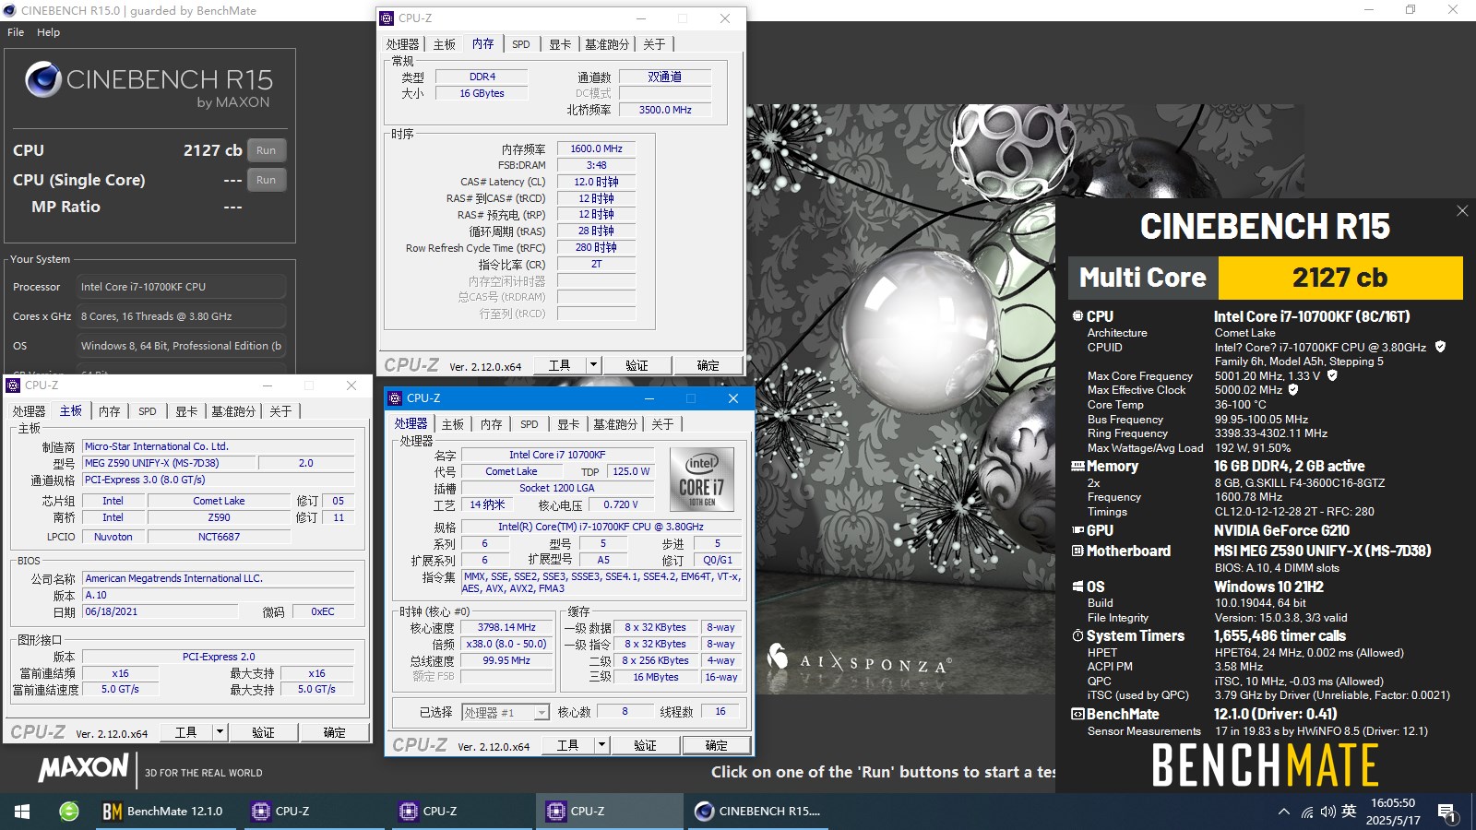1476x830 pixels.
Task: Click the CPU icon in BenchMate panel
Action: (1077, 316)
